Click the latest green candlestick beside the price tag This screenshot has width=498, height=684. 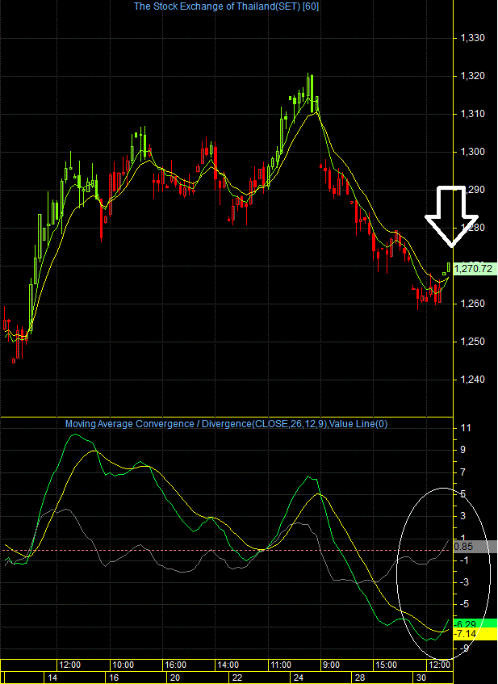(x=449, y=267)
